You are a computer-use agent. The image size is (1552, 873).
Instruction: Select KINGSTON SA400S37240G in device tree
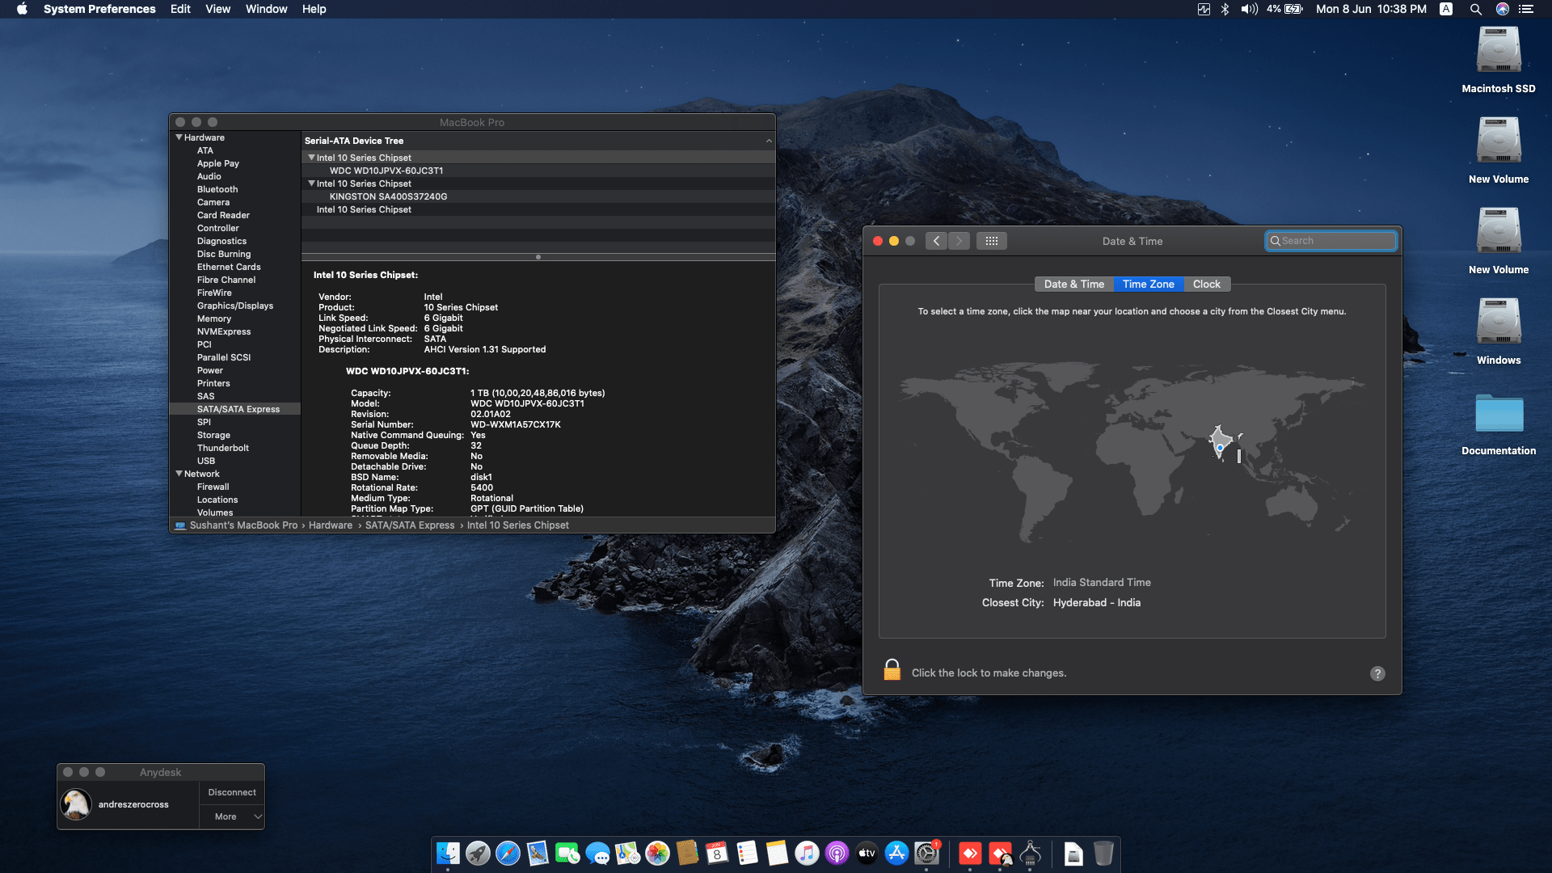388,196
